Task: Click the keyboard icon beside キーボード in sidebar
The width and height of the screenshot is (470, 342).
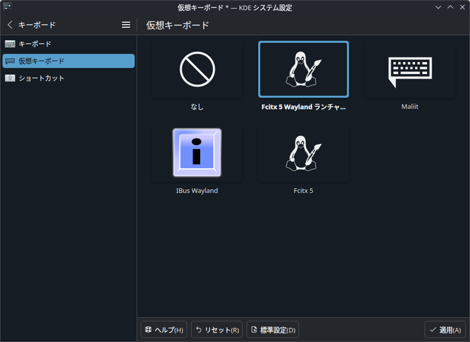Action: coord(9,44)
